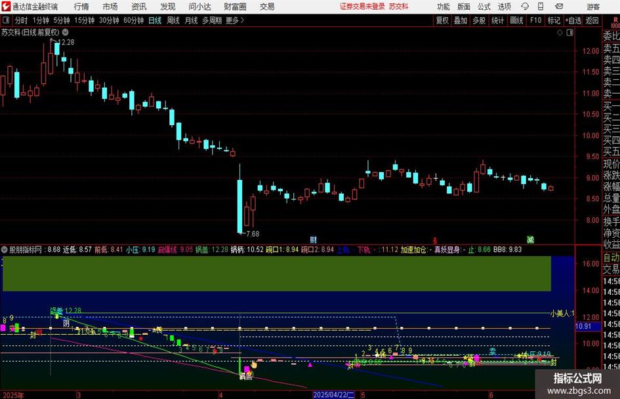The height and width of the screenshot is (399, 620).
Task: Open the 市场 menu
Action: pyautogui.click(x=110, y=7)
